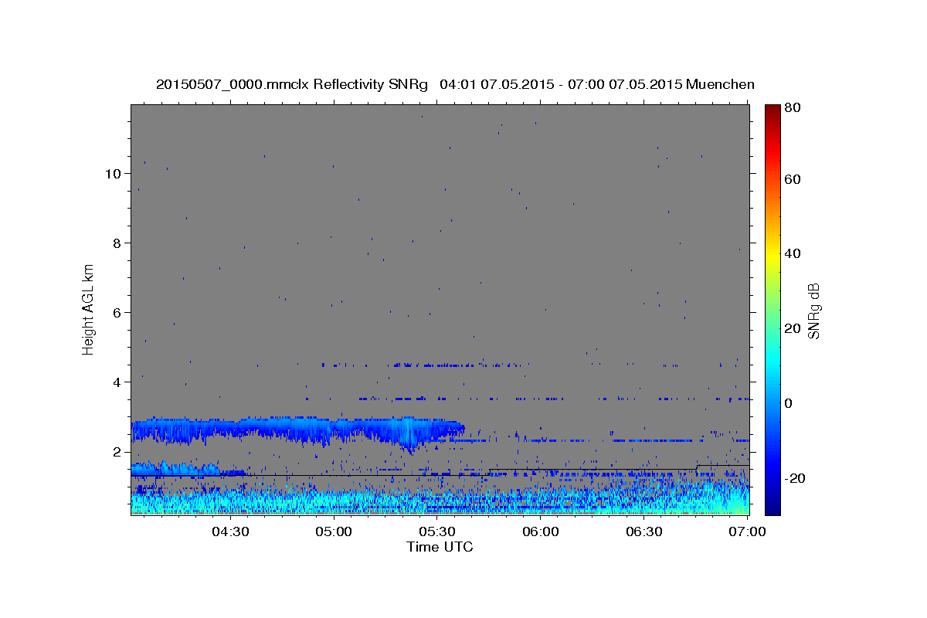This screenshot has width=927, height=618.
Task: Click the SNRg colorbar scale
Action: pos(772,310)
